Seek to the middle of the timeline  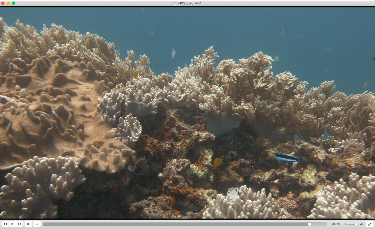tap(185, 224)
